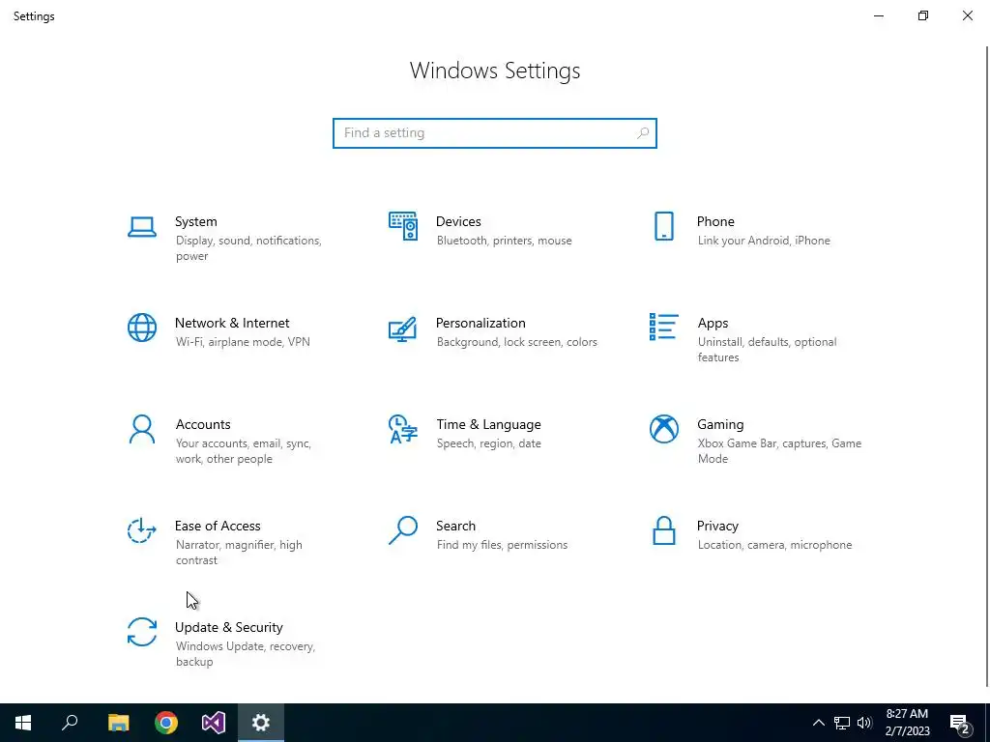Select the Gaming Xbox icon
This screenshot has width=990, height=742.
click(x=663, y=429)
